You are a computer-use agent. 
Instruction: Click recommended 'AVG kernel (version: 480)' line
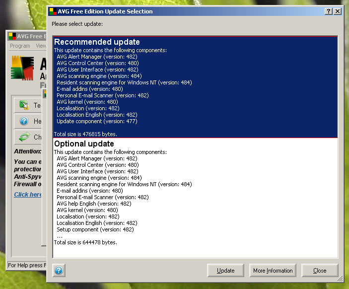coord(87,102)
